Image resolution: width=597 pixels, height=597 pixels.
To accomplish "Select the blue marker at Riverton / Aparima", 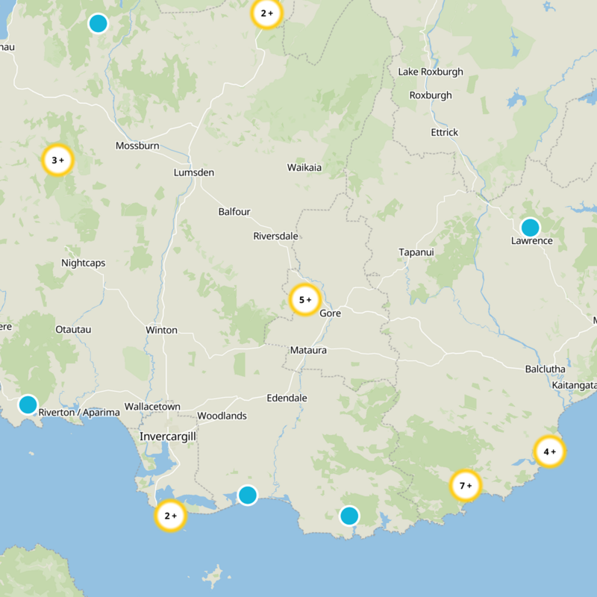I will [28, 404].
